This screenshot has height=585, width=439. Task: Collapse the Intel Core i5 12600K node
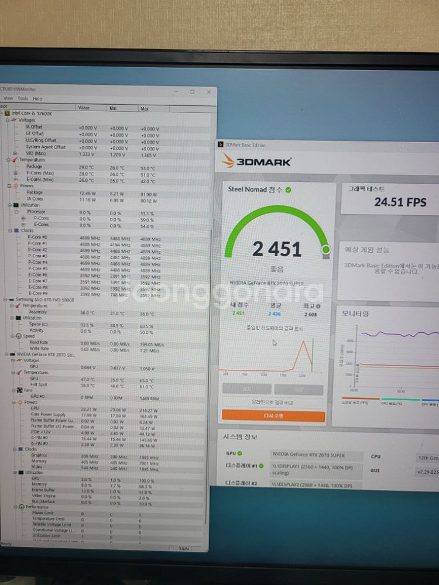2,113
